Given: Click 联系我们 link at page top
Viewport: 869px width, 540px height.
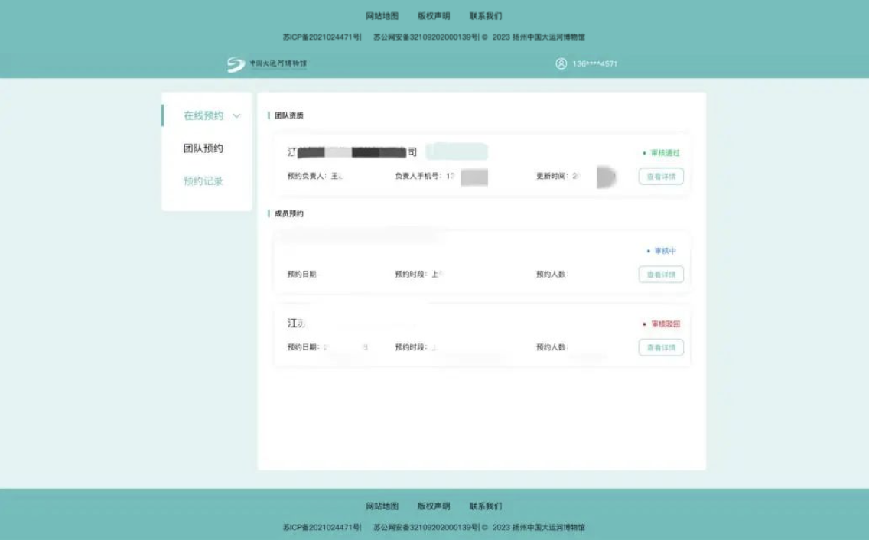Looking at the screenshot, I should [x=486, y=16].
